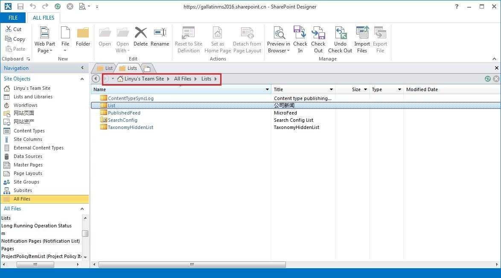Select the List folder row

pyautogui.click(x=296, y=106)
